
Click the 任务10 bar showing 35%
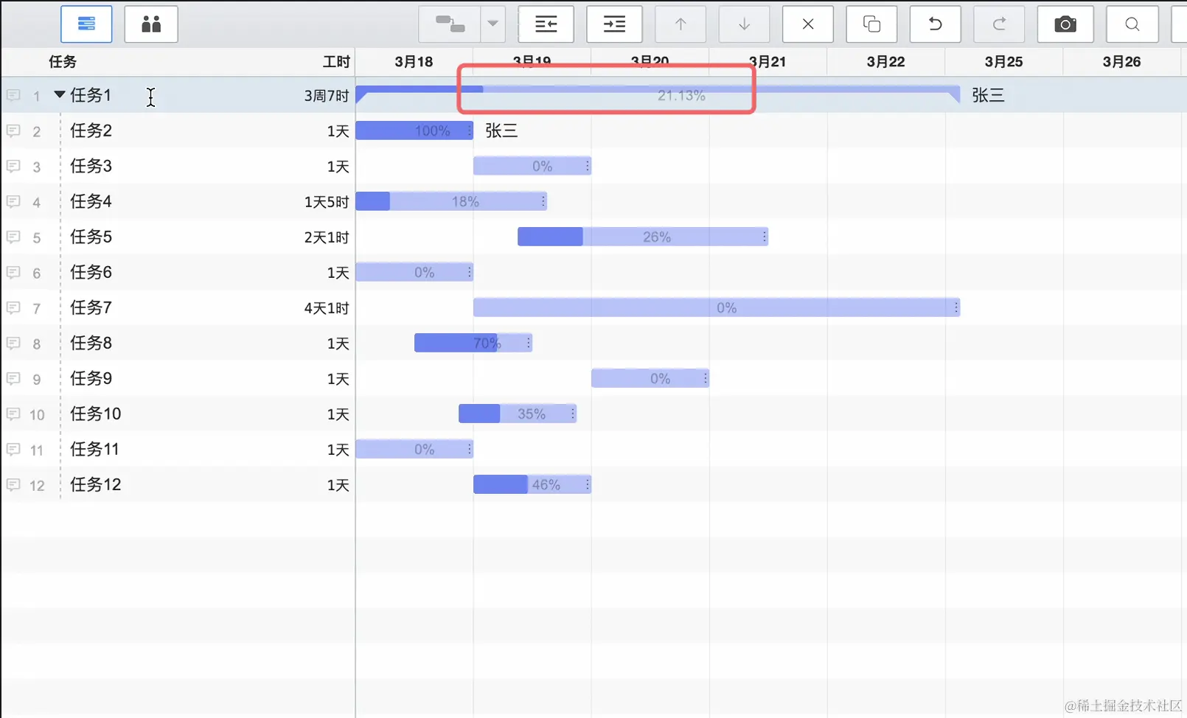pyautogui.click(x=518, y=414)
